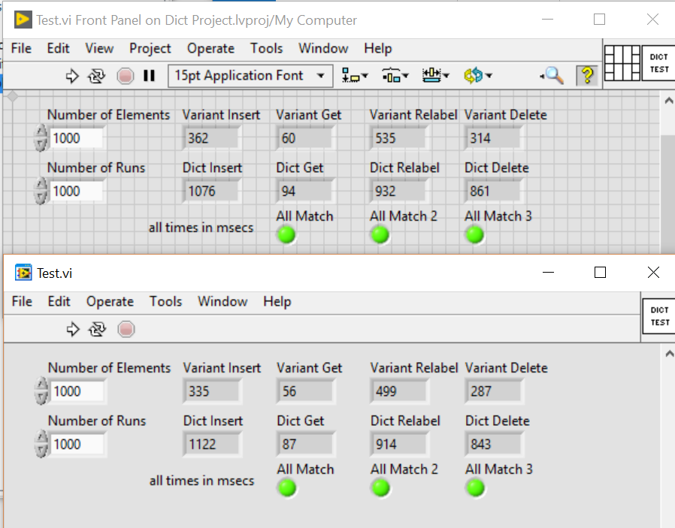Image resolution: width=675 pixels, height=528 pixels.
Task: Click Abort Execution in the bottom Test.vi window
Action: 126,330
